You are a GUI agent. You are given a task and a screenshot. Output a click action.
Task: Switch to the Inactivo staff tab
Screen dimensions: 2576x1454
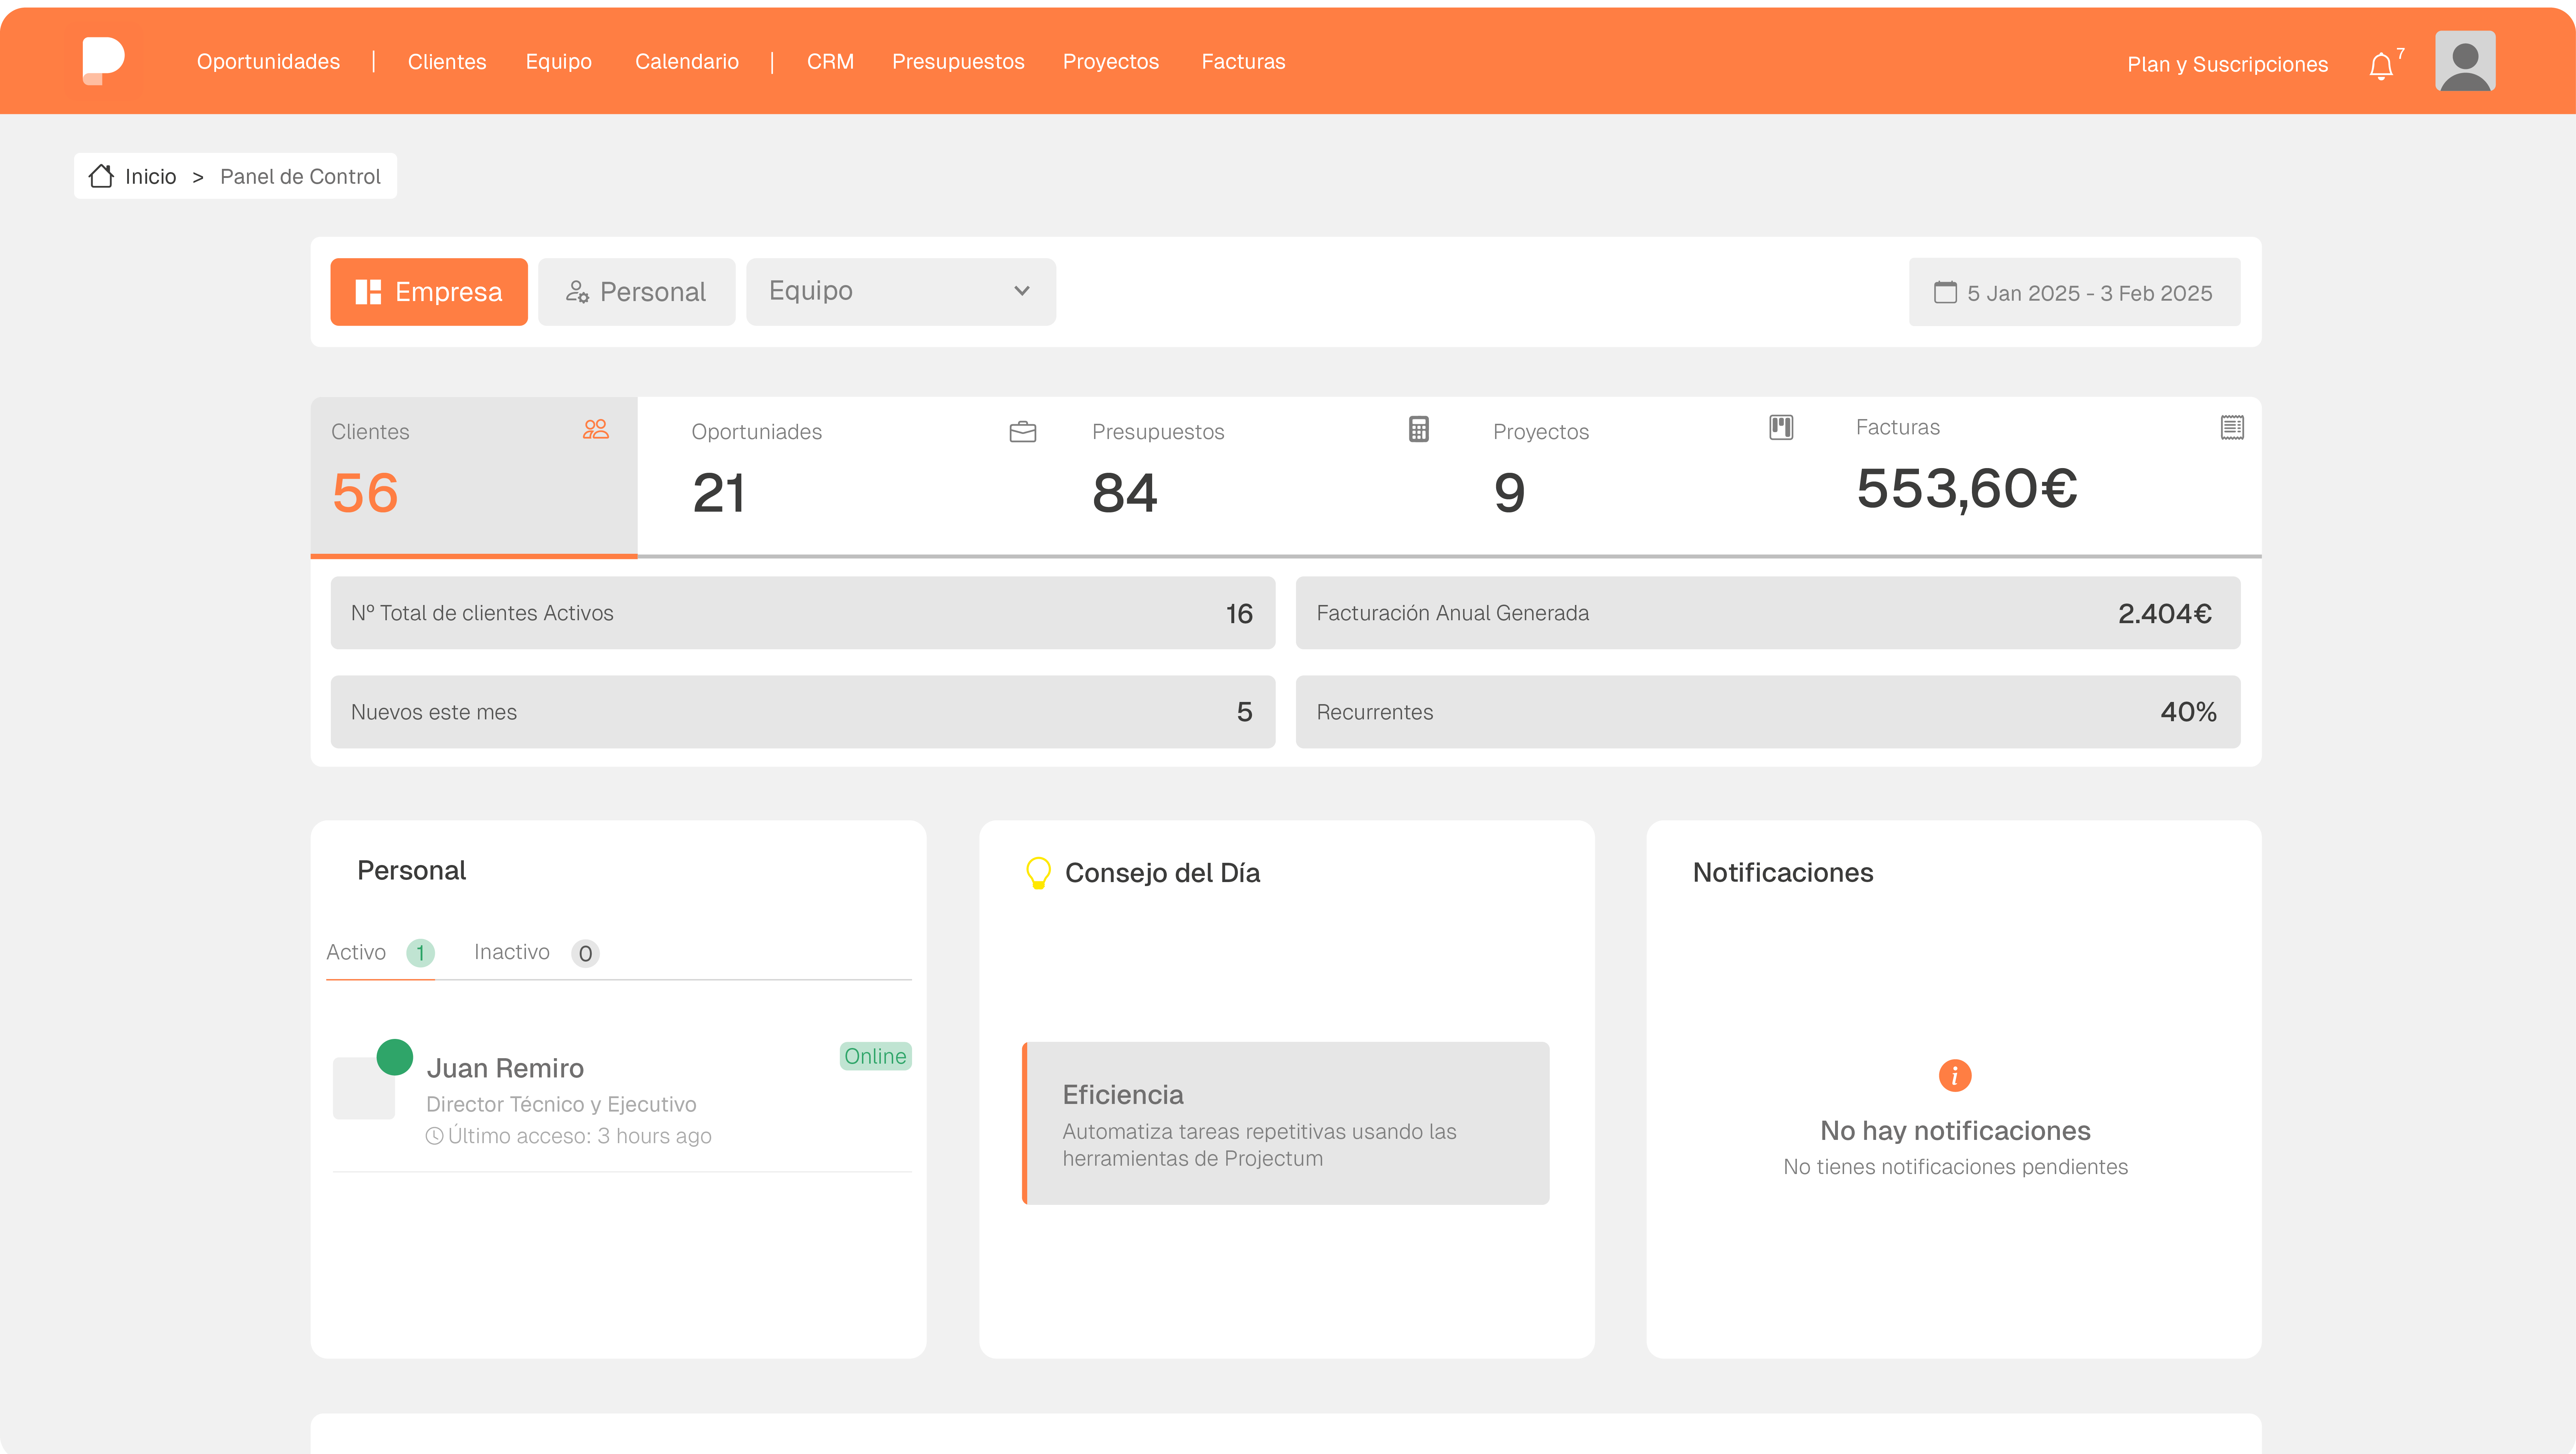coord(536,952)
